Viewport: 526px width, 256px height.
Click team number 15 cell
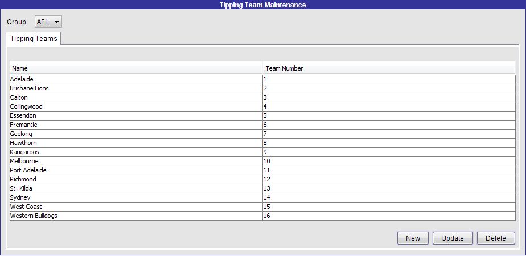389,207
